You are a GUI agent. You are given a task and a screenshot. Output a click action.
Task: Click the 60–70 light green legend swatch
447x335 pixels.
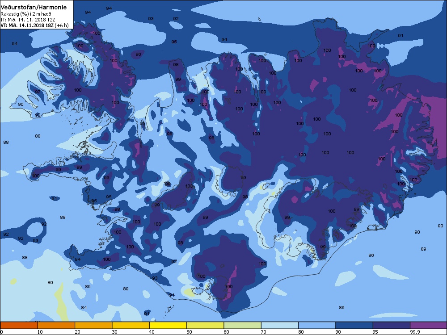pos(243,325)
